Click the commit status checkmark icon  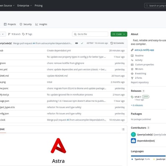(82, 43)
